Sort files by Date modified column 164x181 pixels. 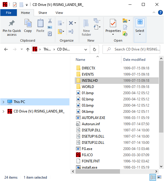click(x=134, y=60)
